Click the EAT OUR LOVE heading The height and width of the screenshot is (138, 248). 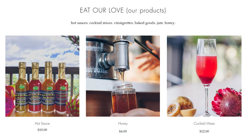(123, 10)
